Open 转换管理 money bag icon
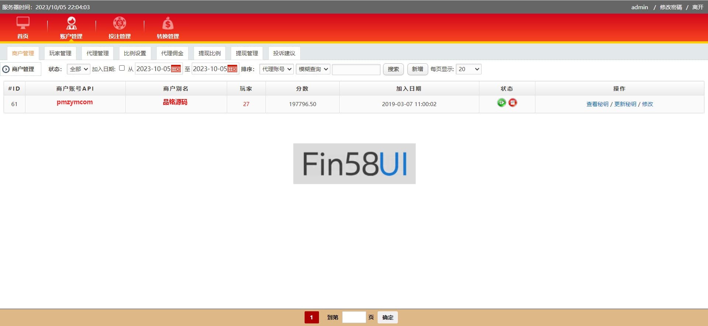The image size is (708, 326). pos(168,24)
